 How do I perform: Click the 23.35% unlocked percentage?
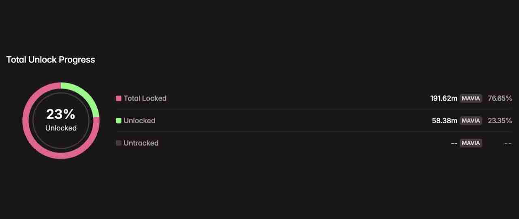tap(500, 120)
